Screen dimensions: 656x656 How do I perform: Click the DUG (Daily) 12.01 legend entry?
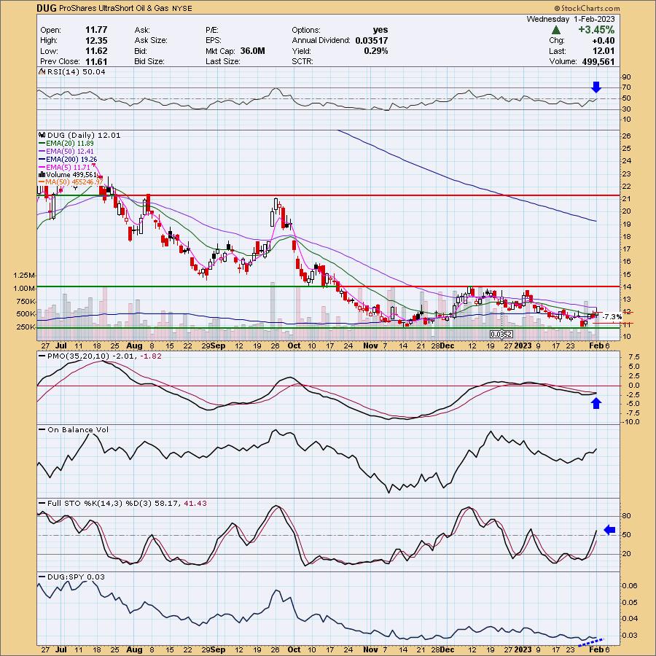coord(84,135)
